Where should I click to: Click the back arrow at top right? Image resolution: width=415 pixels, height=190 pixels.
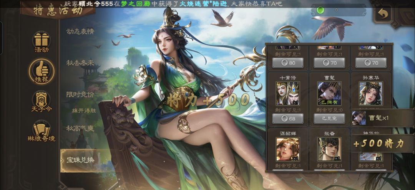[383, 13]
